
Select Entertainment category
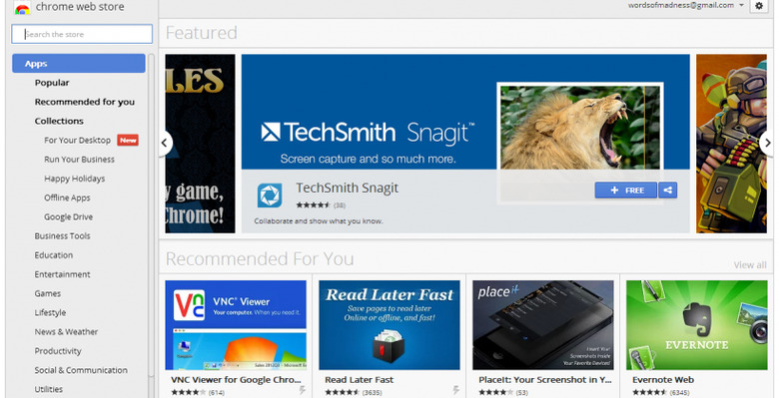point(62,274)
